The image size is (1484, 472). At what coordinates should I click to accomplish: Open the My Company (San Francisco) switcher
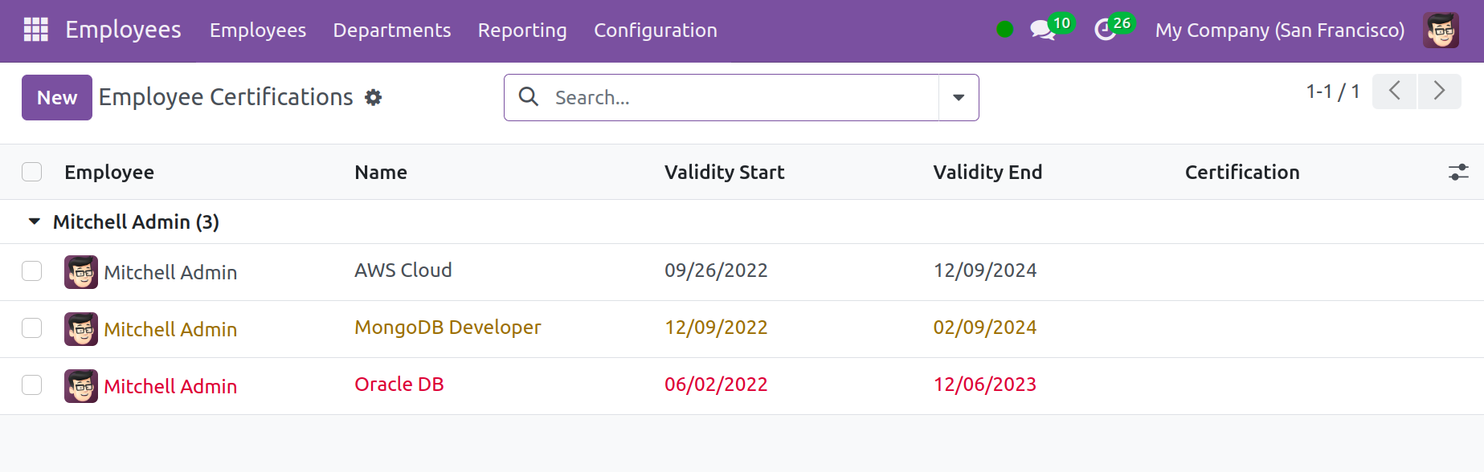click(x=1280, y=31)
